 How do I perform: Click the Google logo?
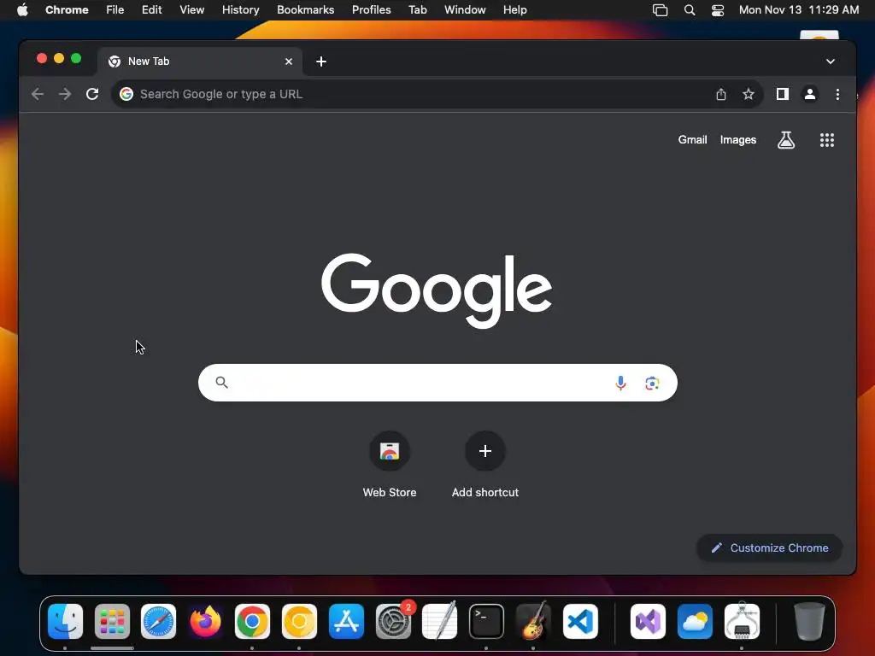click(x=437, y=290)
